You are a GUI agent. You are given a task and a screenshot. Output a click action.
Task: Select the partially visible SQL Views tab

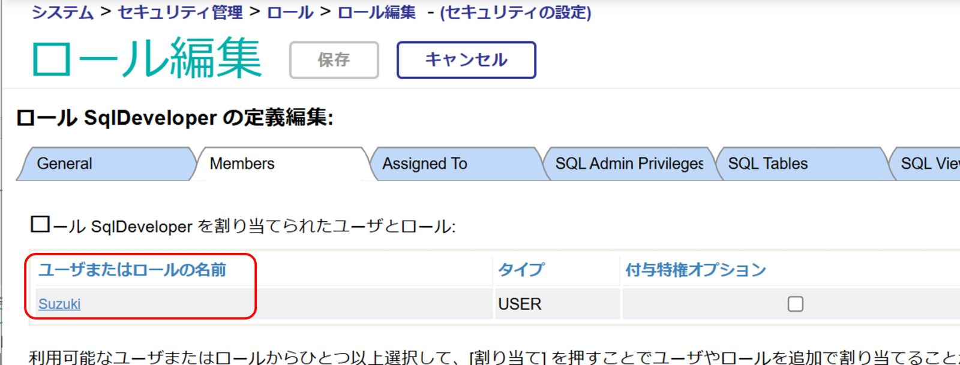[x=929, y=164]
